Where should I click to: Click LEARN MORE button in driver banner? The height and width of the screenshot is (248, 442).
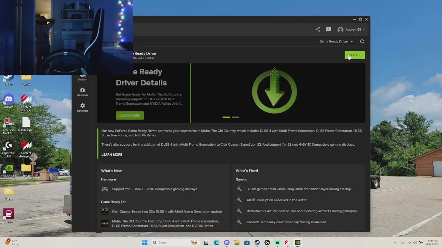[130, 115]
